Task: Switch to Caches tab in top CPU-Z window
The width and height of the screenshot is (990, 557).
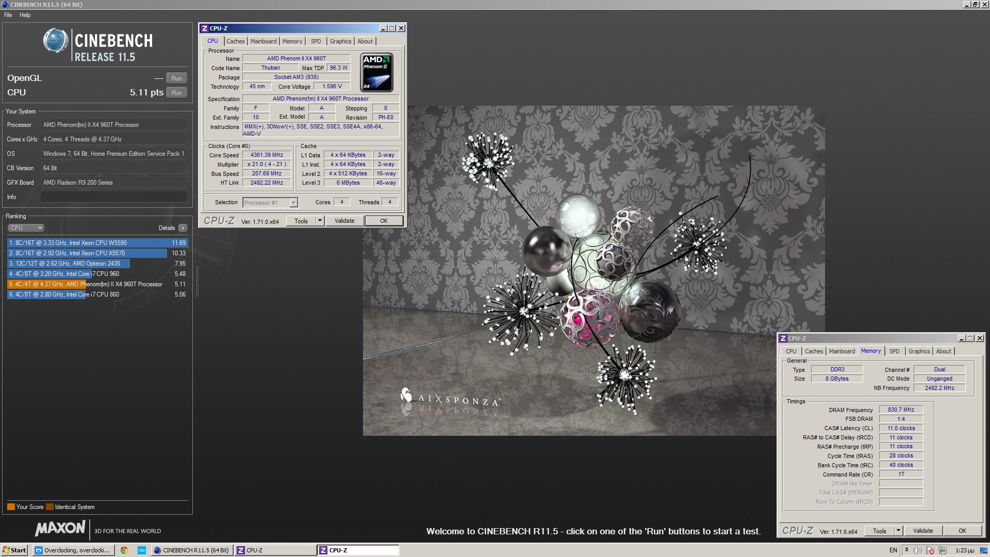Action: click(x=236, y=41)
